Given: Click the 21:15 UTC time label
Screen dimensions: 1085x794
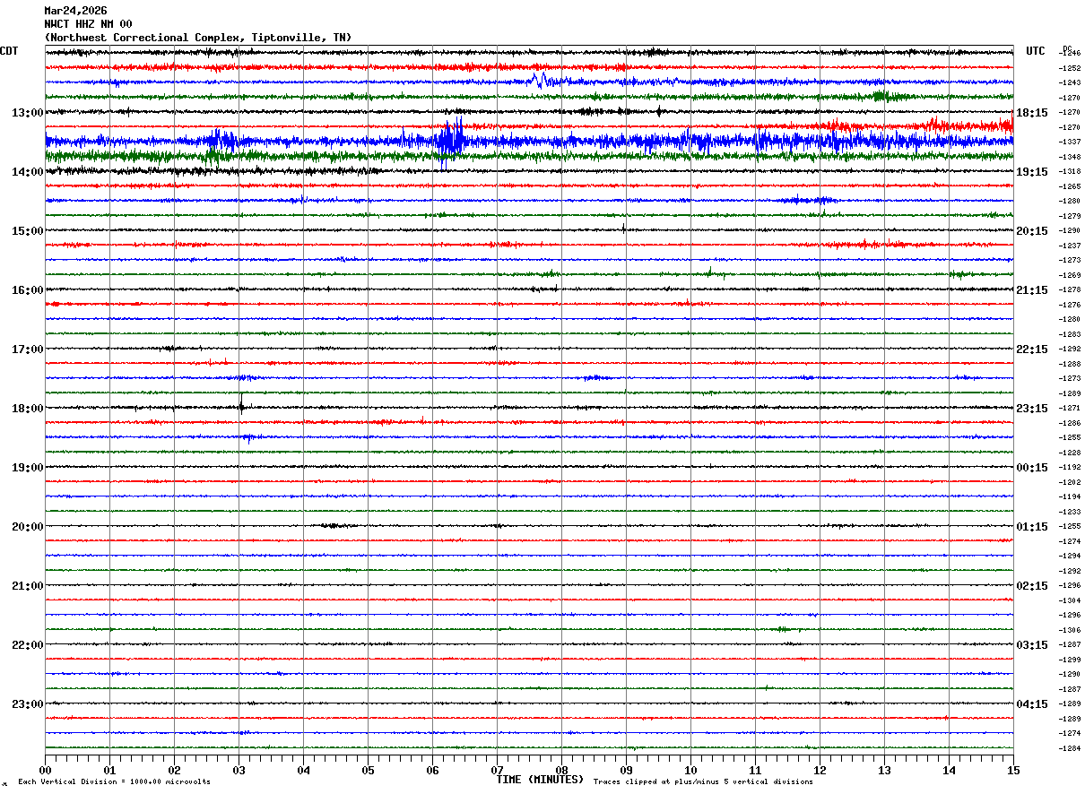Looking at the screenshot, I should [x=1032, y=290].
